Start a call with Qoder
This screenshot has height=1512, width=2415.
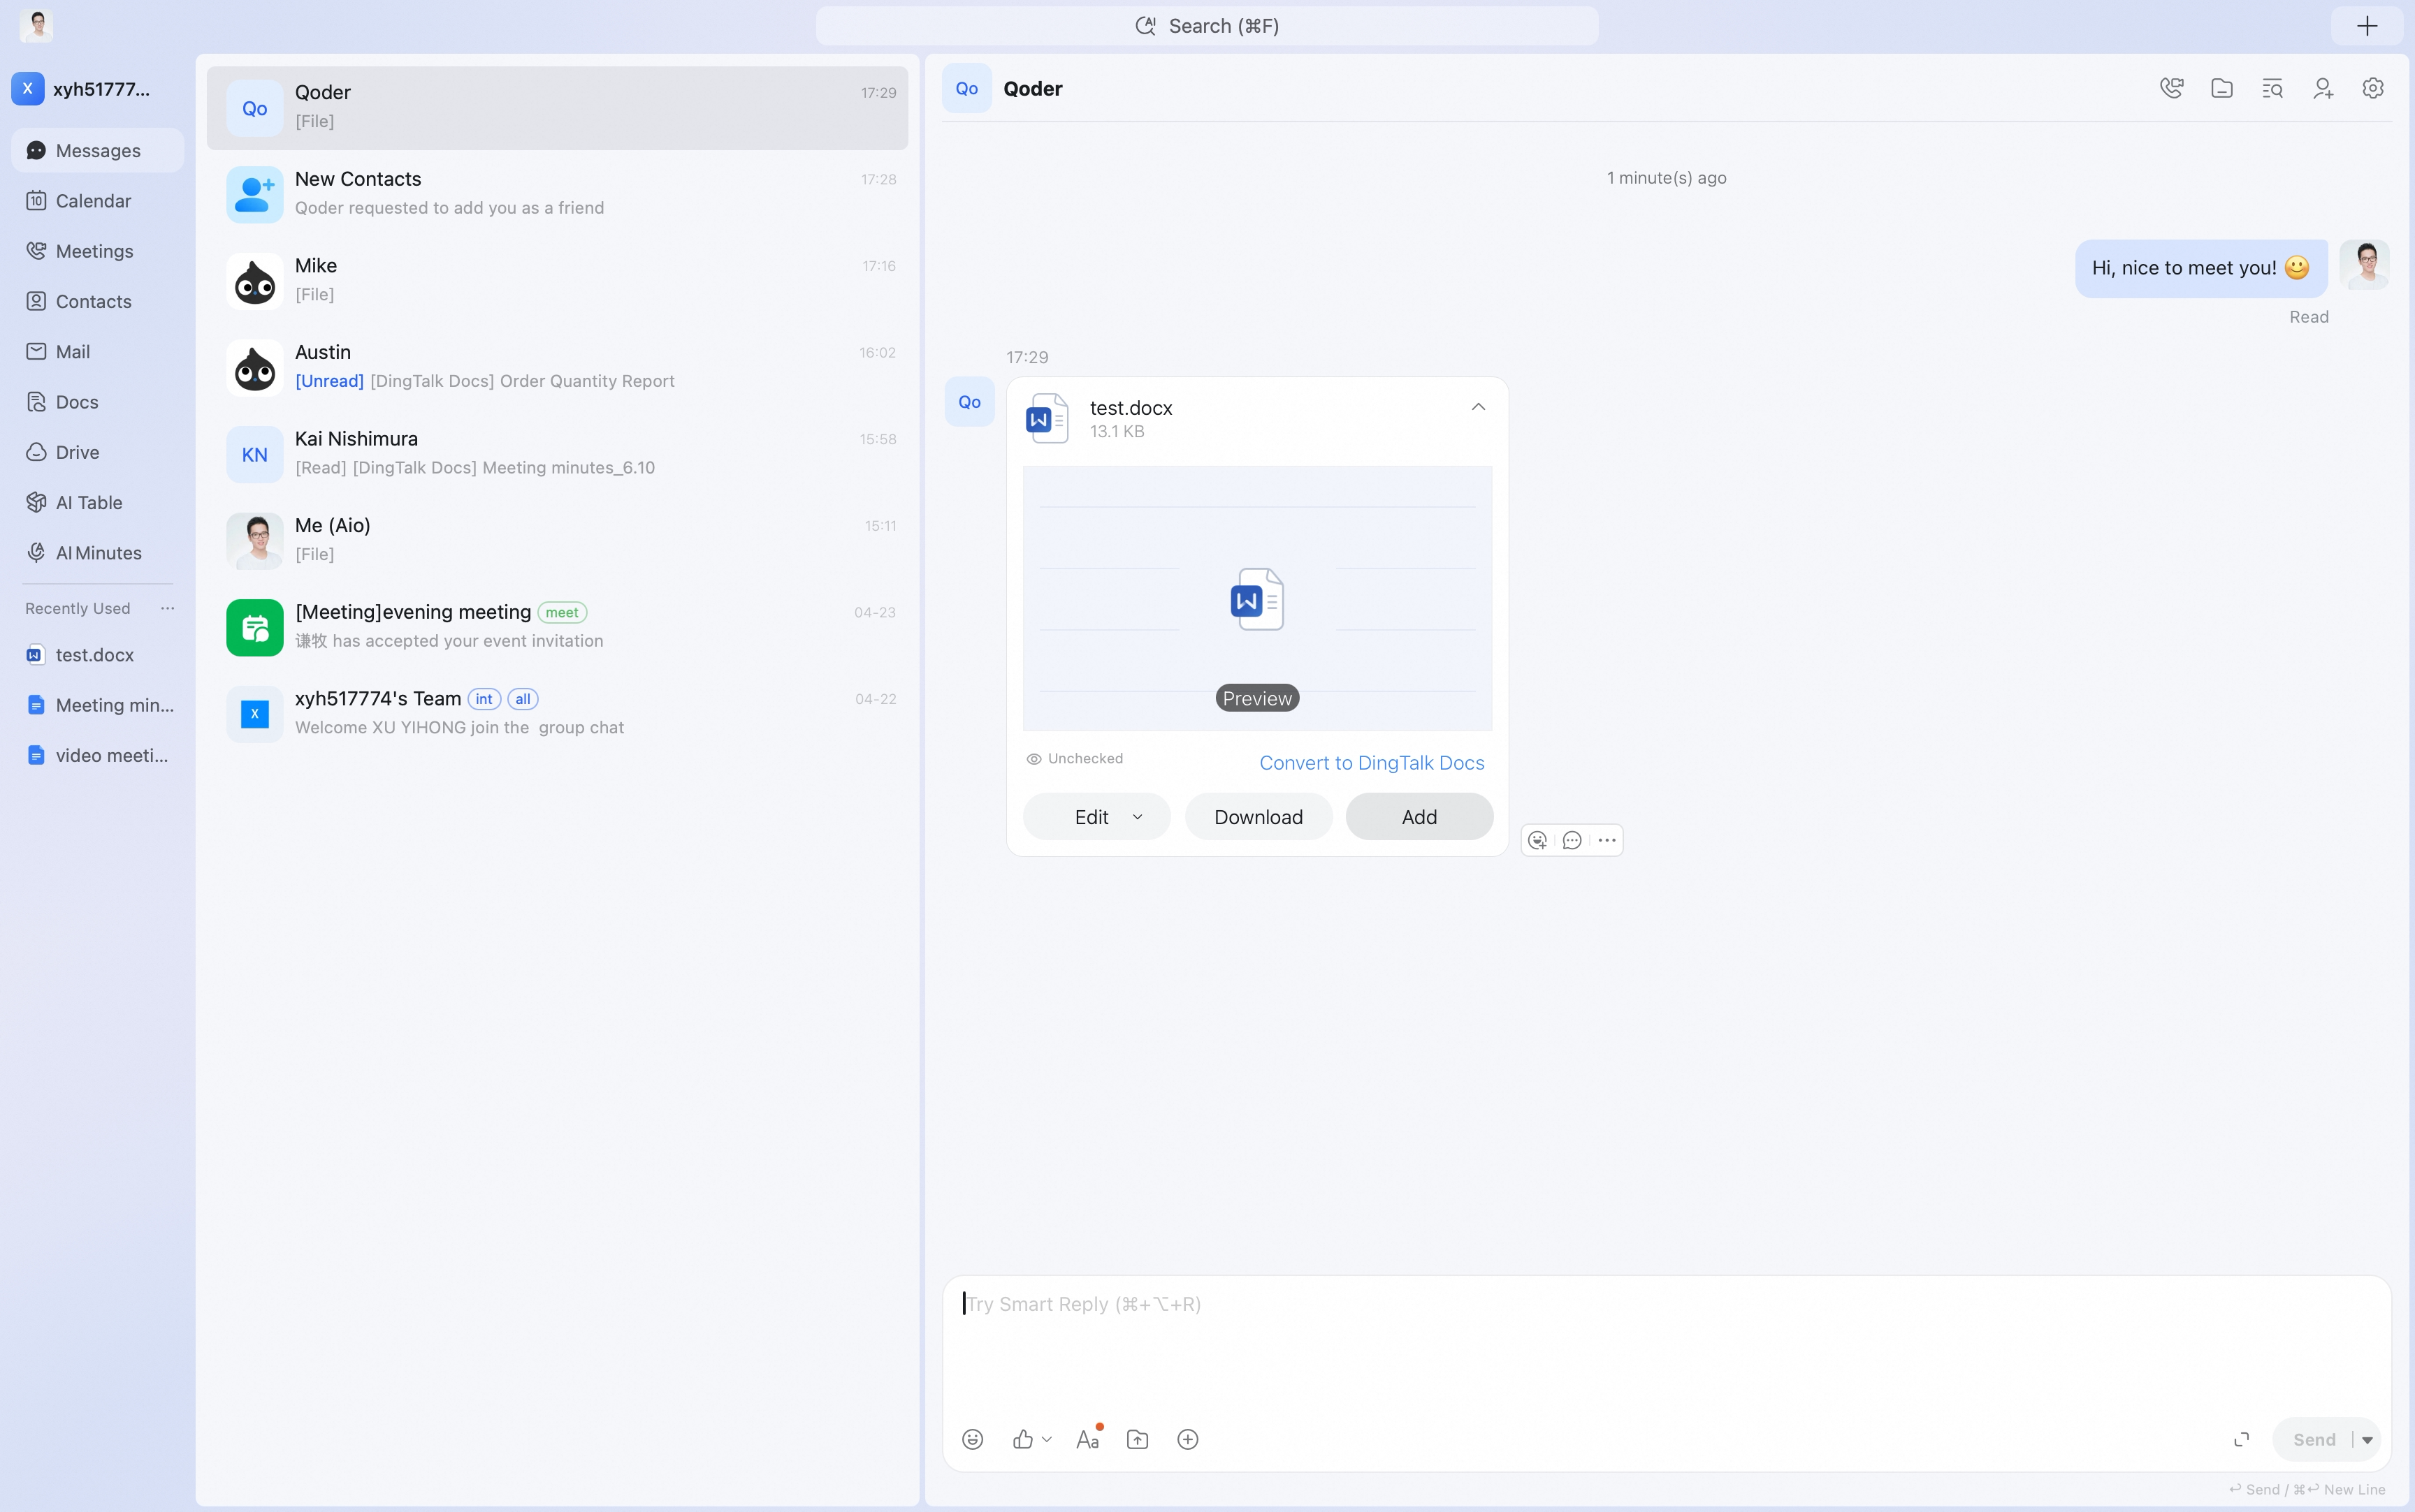click(x=2171, y=88)
